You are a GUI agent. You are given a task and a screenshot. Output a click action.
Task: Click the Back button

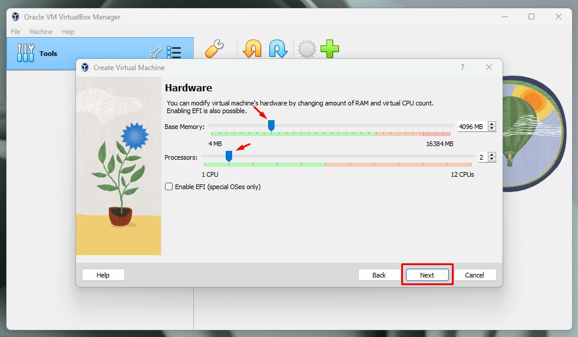tap(379, 275)
